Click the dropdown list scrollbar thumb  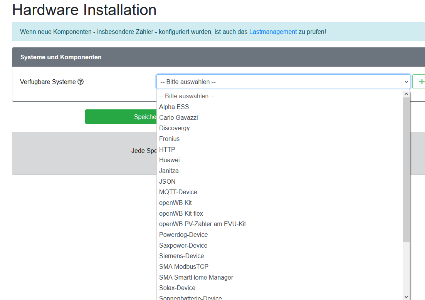click(406, 169)
